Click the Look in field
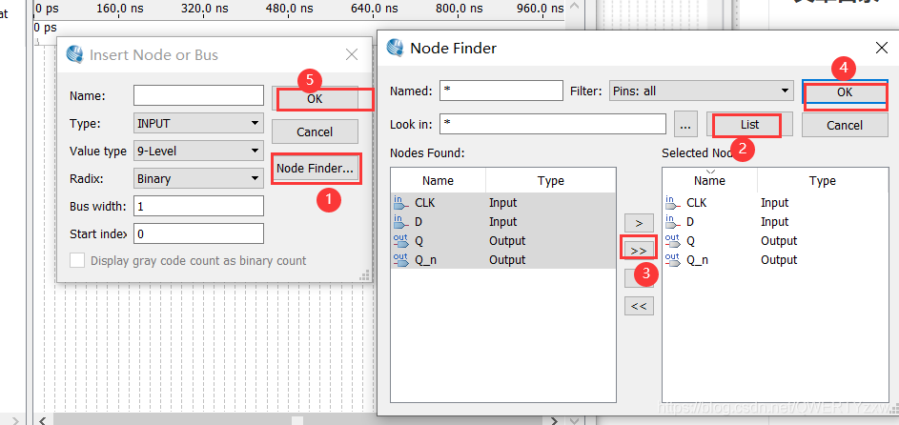 pos(553,124)
